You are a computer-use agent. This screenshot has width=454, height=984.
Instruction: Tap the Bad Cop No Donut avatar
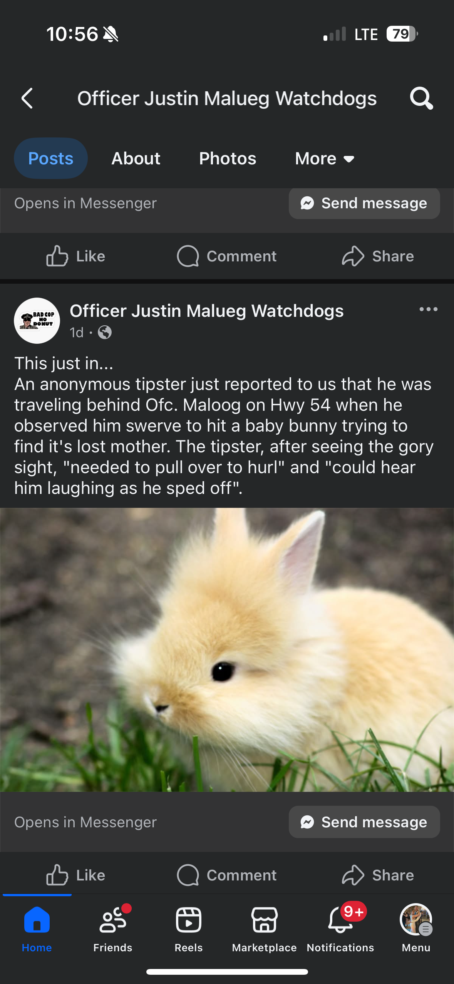pos(37,320)
